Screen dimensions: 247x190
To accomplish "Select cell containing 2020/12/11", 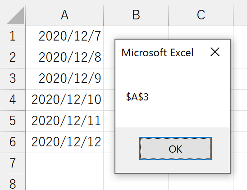I will [x=64, y=121].
